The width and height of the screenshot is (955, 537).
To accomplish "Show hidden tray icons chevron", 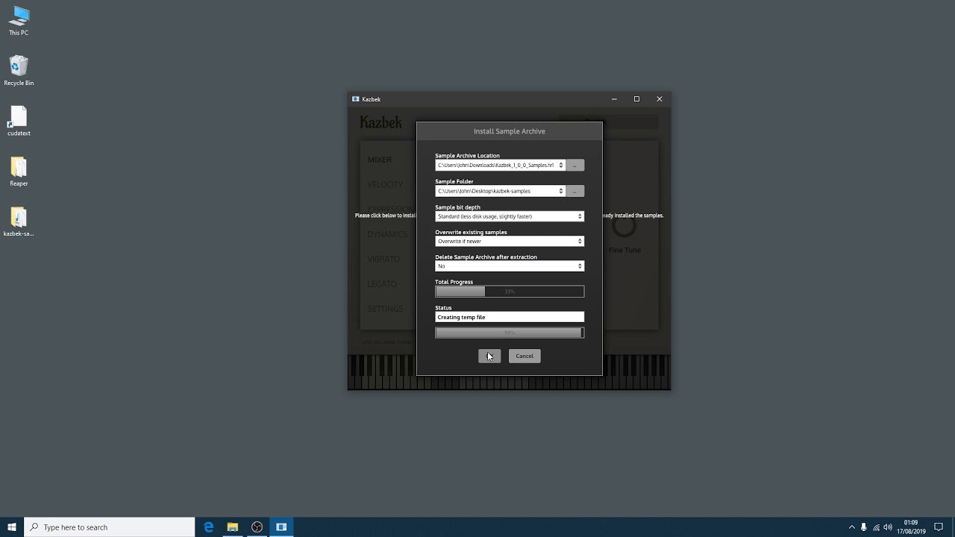I will [852, 527].
